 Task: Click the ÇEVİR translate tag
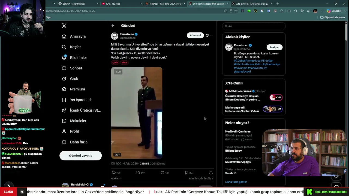tap(115, 63)
